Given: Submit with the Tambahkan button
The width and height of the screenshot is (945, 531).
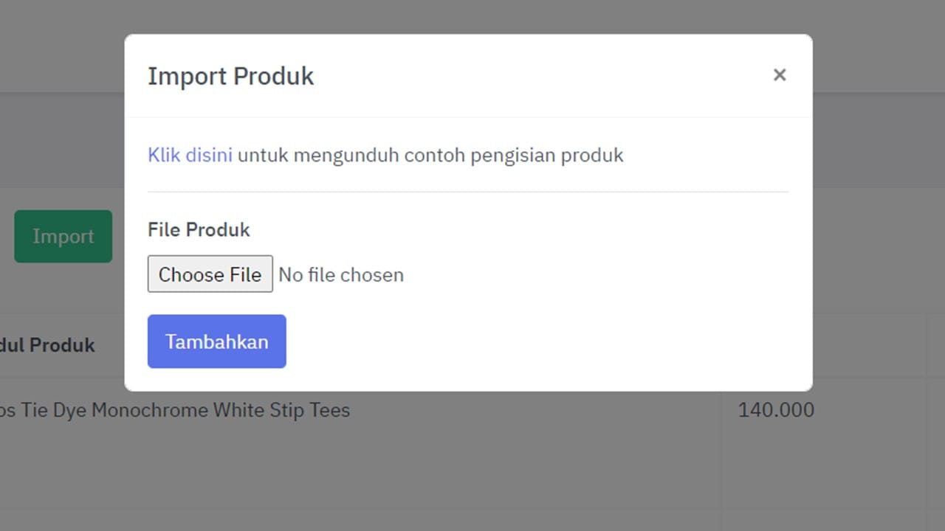Looking at the screenshot, I should point(216,341).
